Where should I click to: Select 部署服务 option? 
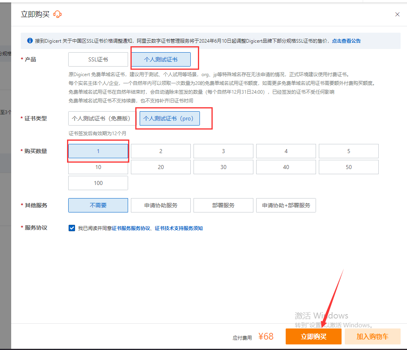pyautogui.click(x=223, y=205)
